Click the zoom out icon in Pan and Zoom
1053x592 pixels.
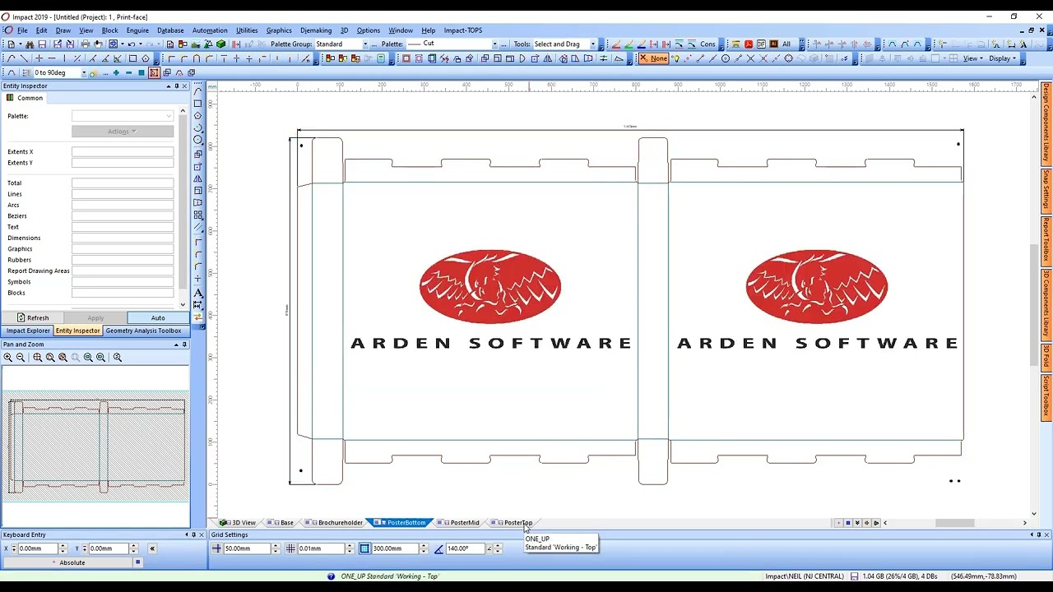(x=21, y=357)
